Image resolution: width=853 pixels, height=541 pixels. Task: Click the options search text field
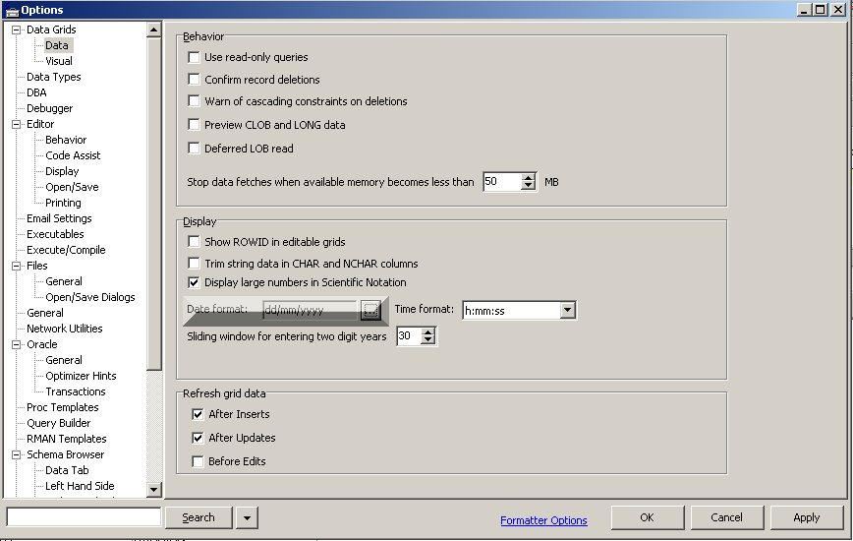[84, 517]
